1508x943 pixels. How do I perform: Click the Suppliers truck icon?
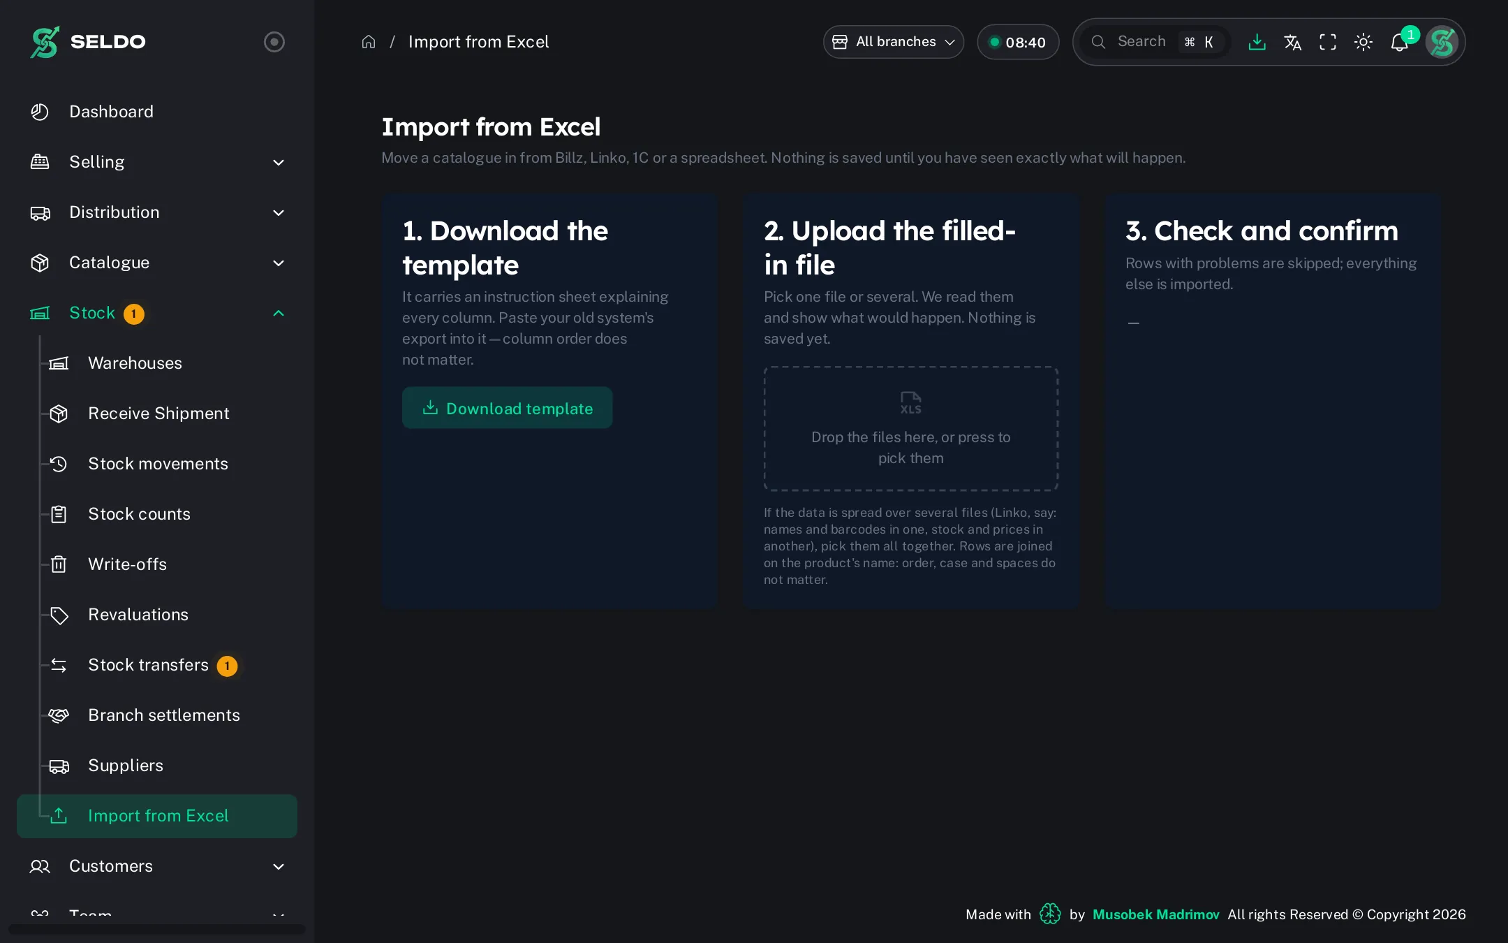click(59, 766)
